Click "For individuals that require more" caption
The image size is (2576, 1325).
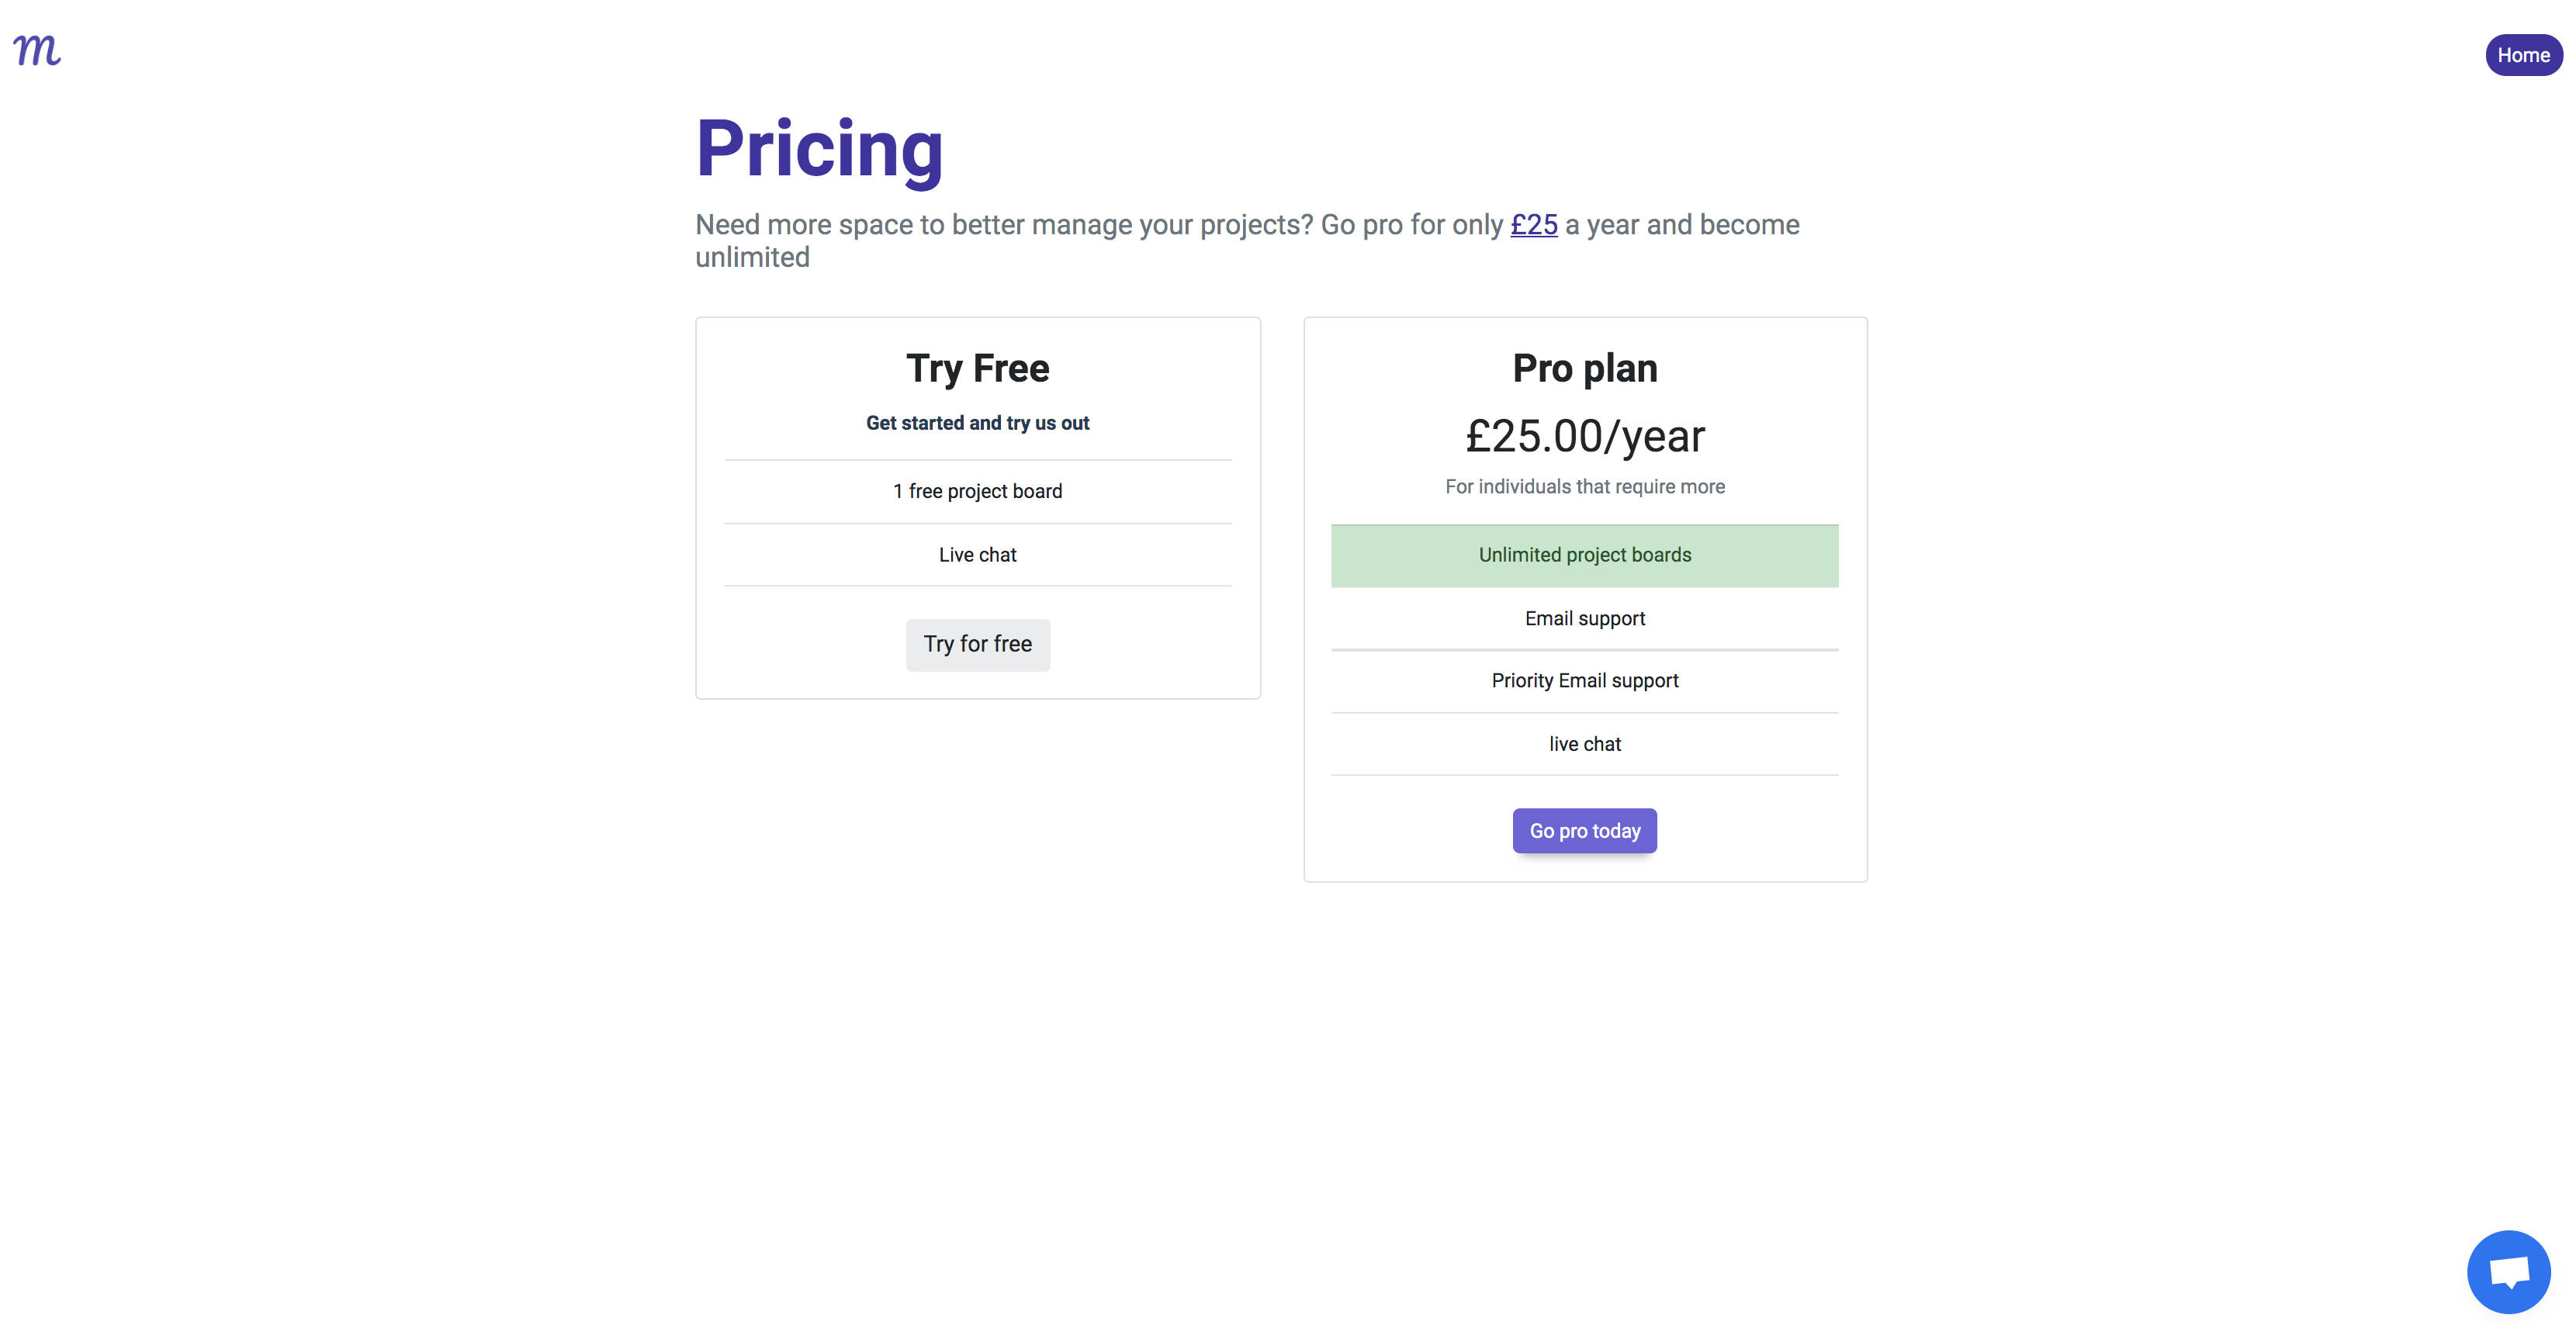1584,487
